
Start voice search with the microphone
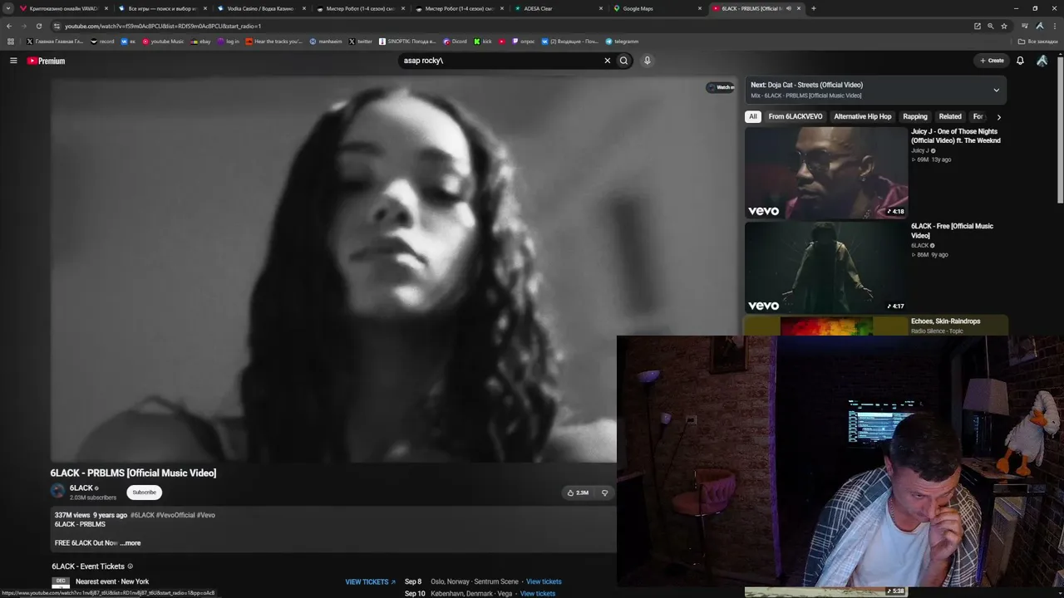pyautogui.click(x=647, y=61)
